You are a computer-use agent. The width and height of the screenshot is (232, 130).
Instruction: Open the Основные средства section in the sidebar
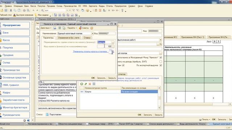[15, 78]
